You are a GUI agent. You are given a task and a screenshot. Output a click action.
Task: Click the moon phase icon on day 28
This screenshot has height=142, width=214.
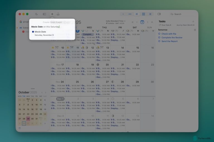[113, 82]
